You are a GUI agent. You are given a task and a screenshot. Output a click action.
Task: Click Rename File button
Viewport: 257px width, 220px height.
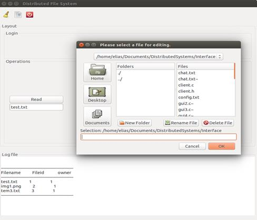click(181, 123)
